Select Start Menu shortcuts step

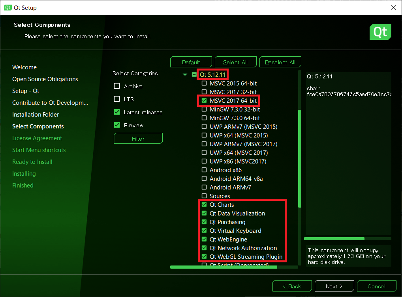tap(39, 150)
